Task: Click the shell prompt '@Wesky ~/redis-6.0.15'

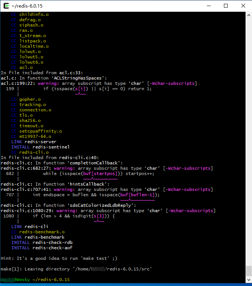Action: click(x=42, y=280)
